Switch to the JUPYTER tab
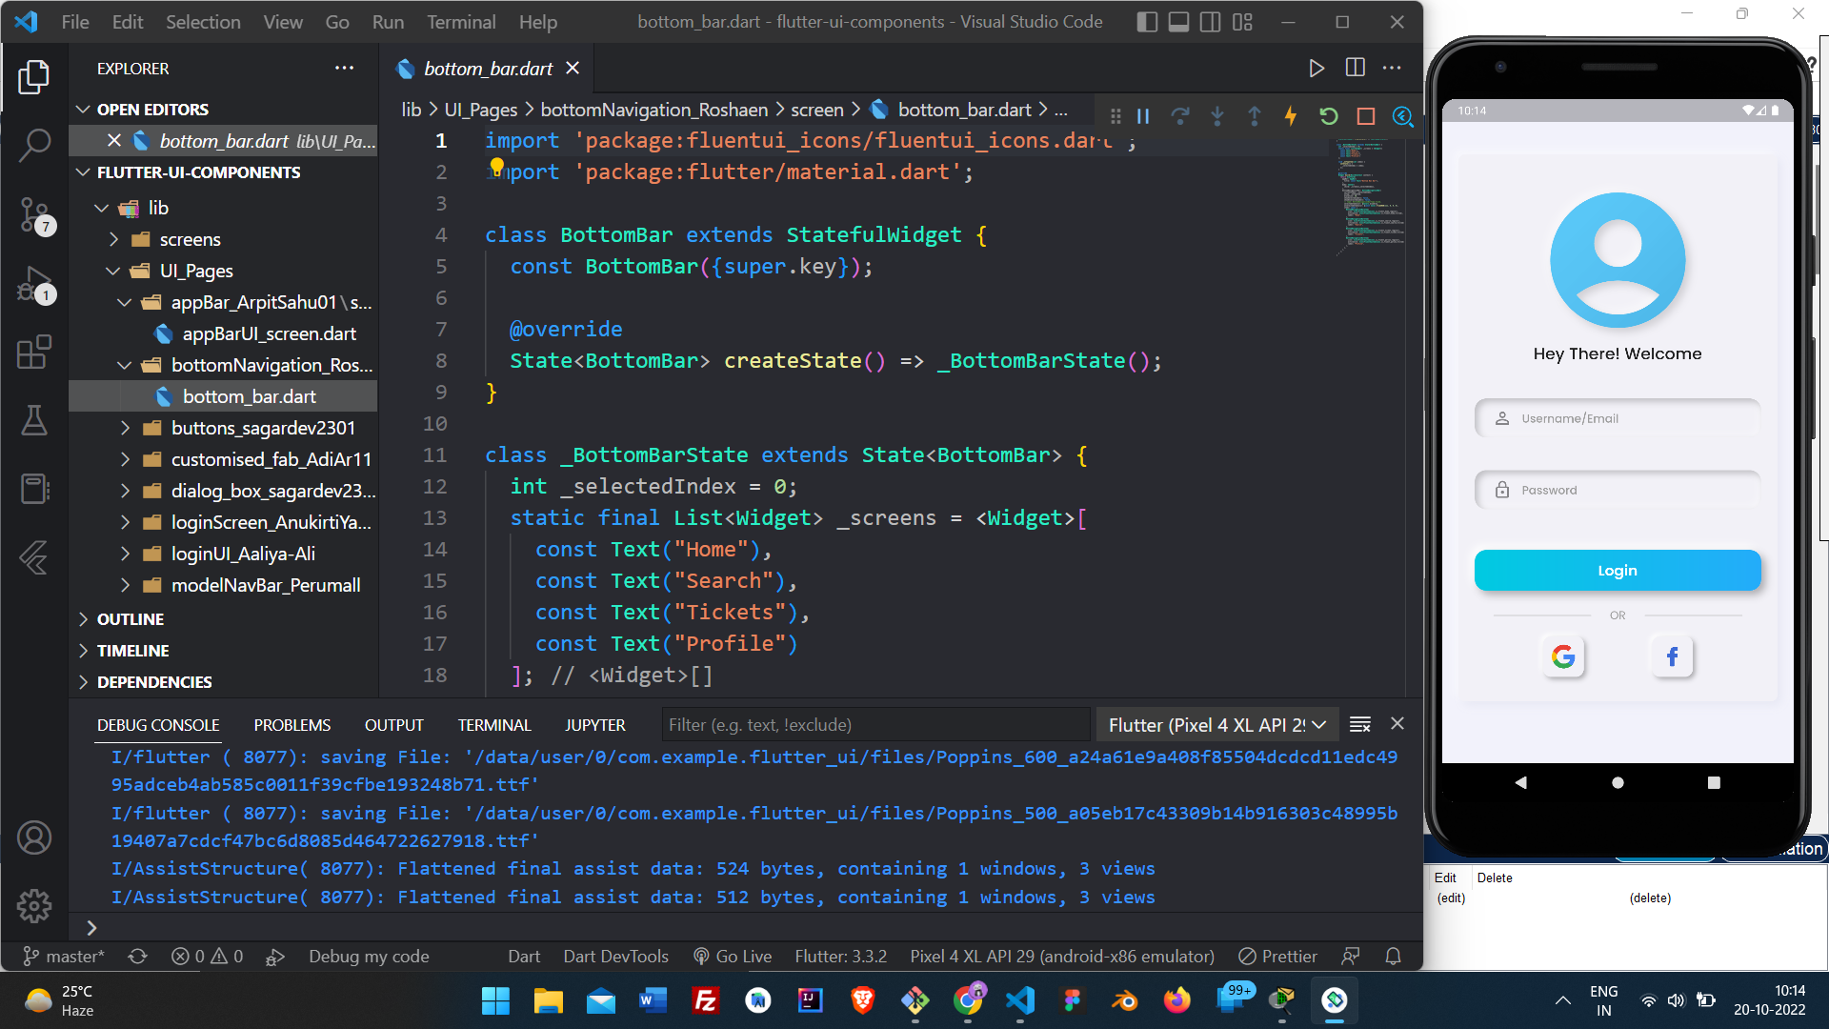 (x=595, y=725)
